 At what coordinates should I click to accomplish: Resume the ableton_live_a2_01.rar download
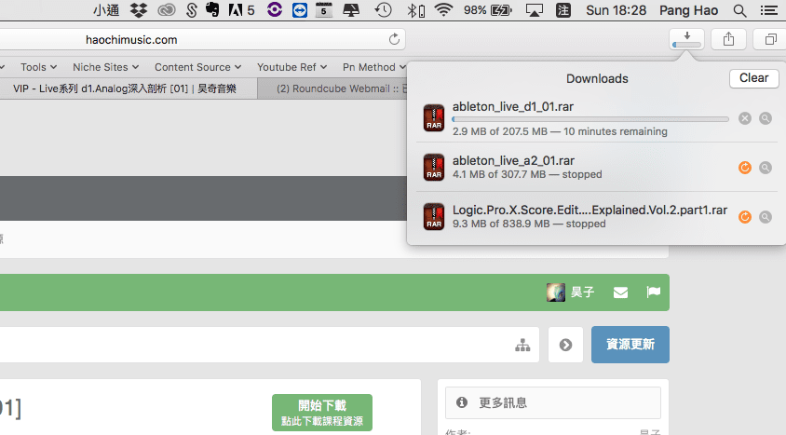[x=744, y=168]
